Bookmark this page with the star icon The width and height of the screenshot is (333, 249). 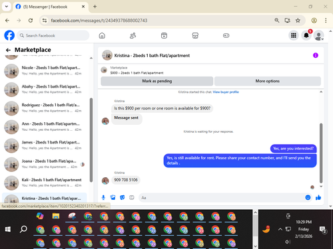pyautogui.click(x=298, y=21)
